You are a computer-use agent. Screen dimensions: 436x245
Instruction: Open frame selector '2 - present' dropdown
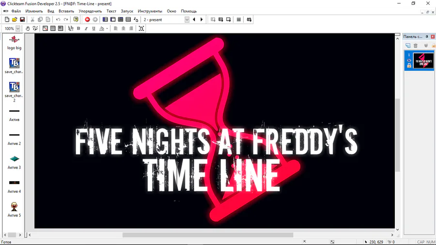(x=187, y=20)
